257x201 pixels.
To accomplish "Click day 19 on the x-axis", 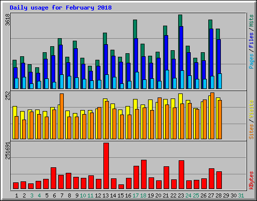I will point(151,195).
